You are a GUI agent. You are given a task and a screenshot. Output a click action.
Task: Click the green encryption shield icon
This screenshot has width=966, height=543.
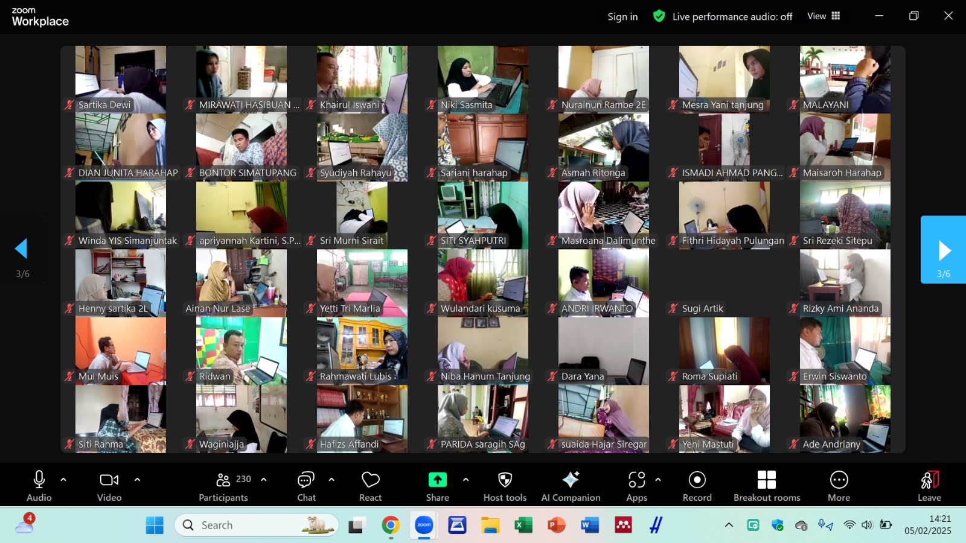click(659, 16)
